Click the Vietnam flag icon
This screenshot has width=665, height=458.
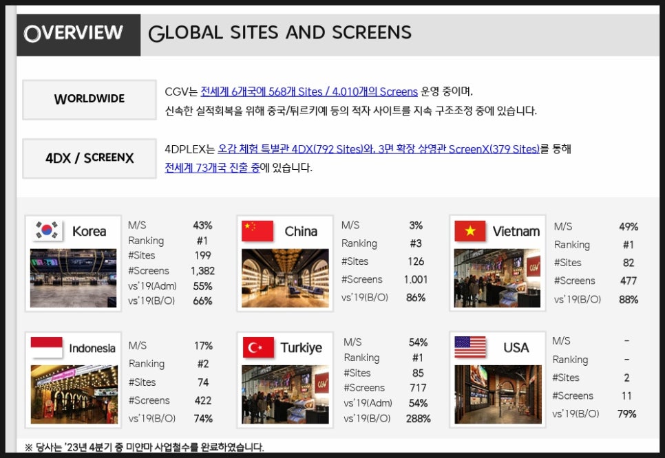pyautogui.click(x=470, y=231)
